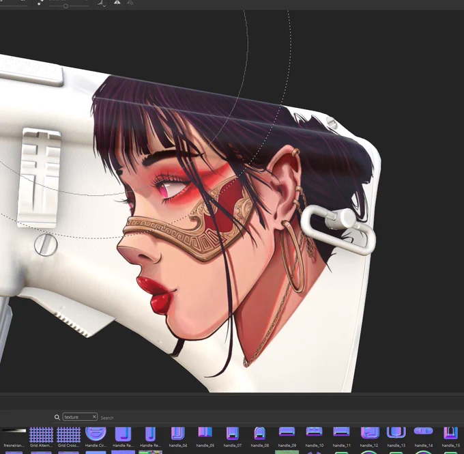The height and width of the screenshot is (454, 464).
Task: Click the handle_15 asset thumbnail
Action: coord(450,434)
